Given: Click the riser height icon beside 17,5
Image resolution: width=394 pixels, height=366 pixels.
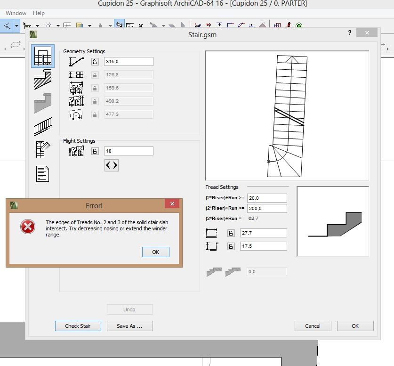Looking at the screenshot, I should (x=212, y=246).
